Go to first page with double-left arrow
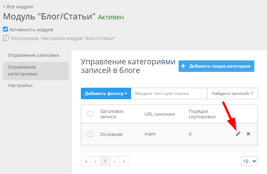Image resolution: width=267 pixels, height=174 pixels. [x=86, y=161]
